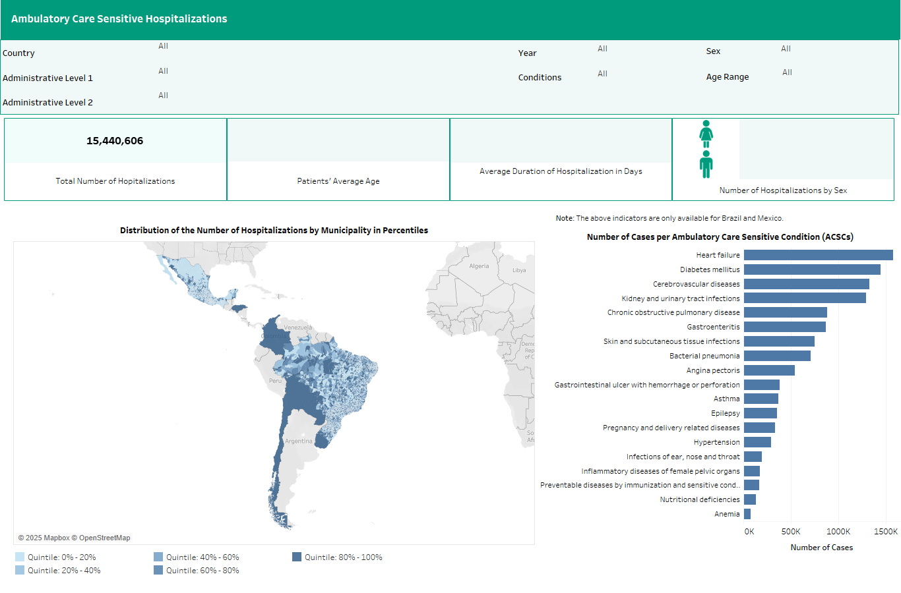This screenshot has height=593, width=901.
Task: Click the Diabetes mellitus bar in the chart
Action: [x=811, y=269]
